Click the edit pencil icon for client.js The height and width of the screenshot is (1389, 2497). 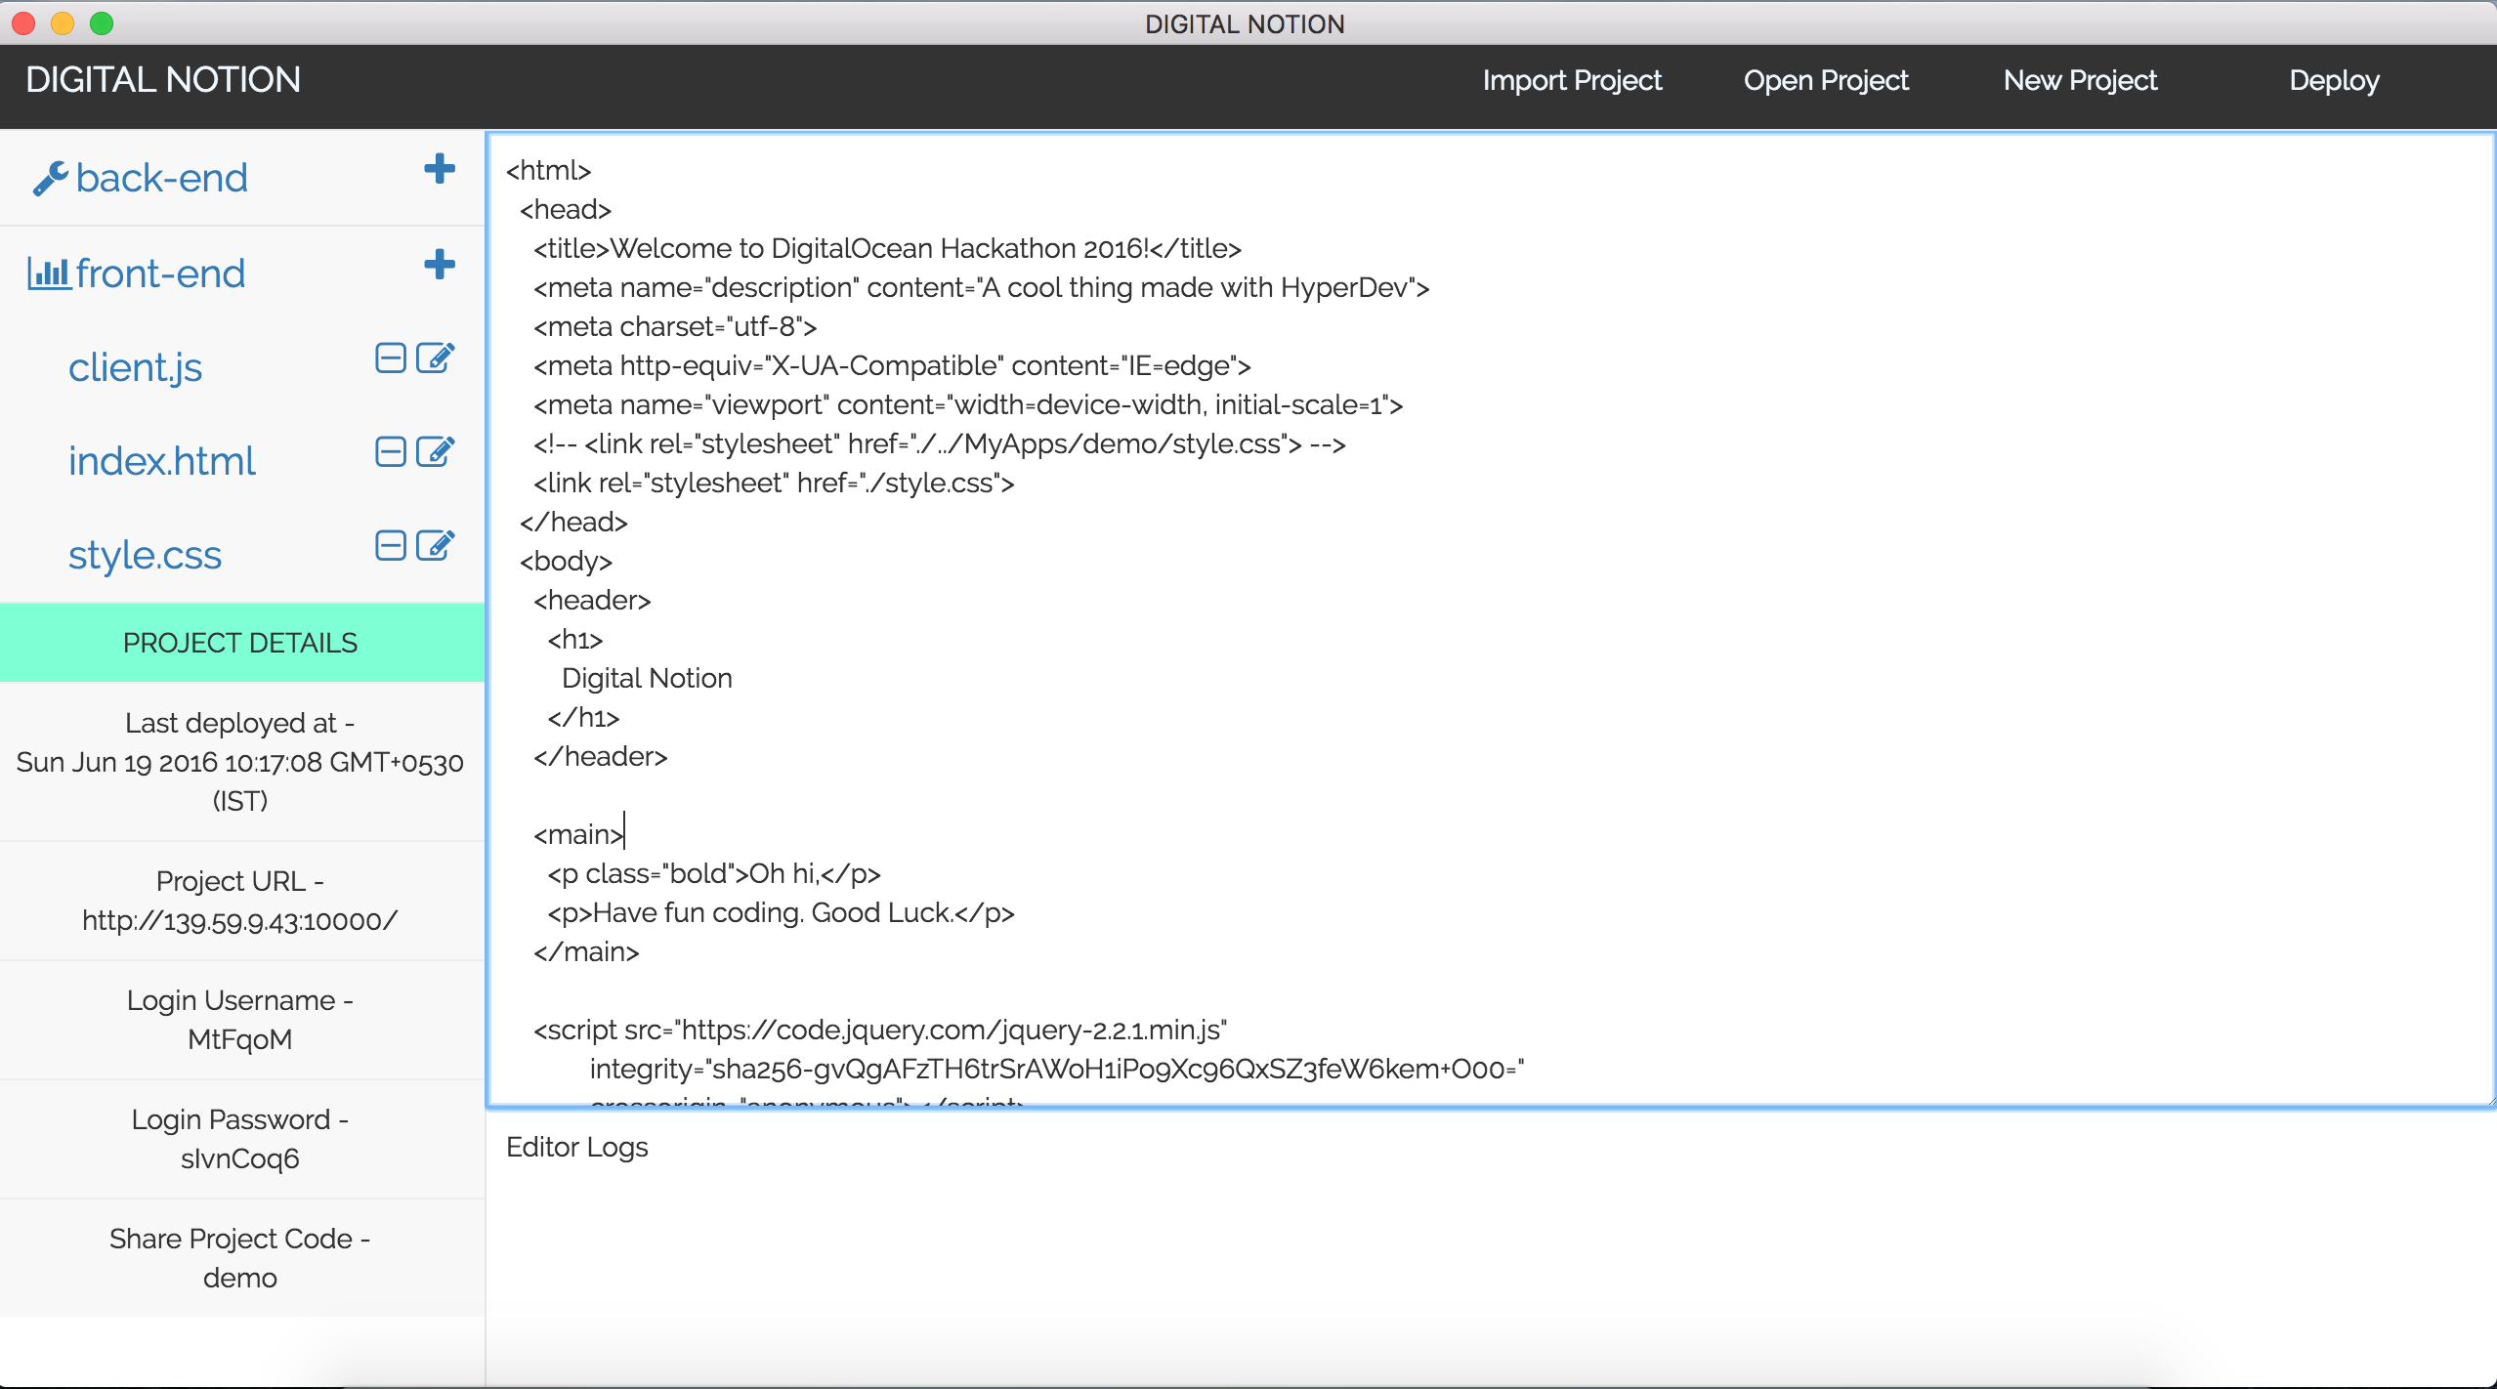click(x=435, y=358)
